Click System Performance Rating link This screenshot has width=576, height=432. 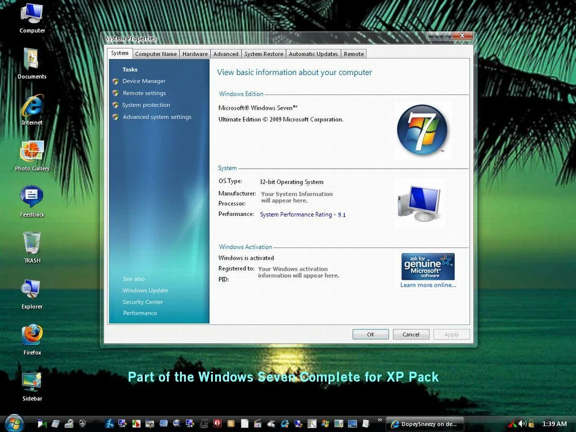pyautogui.click(x=303, y=215)
